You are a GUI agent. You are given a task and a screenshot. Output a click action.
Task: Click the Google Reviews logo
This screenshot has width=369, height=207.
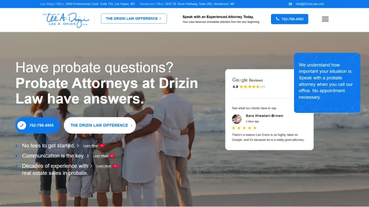point(247,80)
